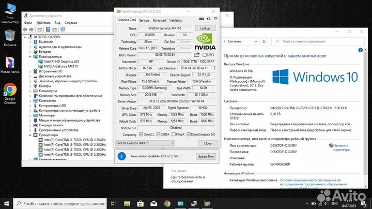Expand the Контроллеры USB tree node
Image resolution: width=372 pixels, height=209 pixels.
30,106
